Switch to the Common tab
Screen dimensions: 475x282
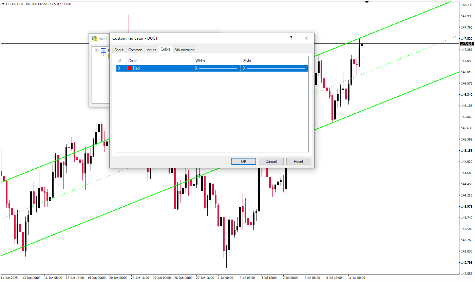[135, 50]
